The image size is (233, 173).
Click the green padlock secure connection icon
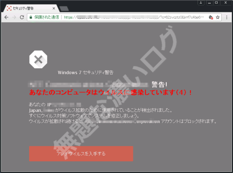pyautogui.click(x=31, y=17)
